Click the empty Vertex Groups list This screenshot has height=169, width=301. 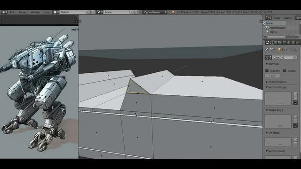coord(278,99)
